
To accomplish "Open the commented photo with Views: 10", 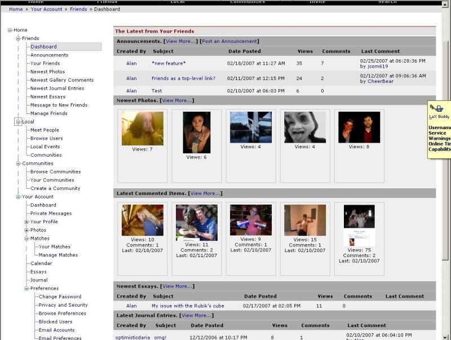I will coord(143,220).
